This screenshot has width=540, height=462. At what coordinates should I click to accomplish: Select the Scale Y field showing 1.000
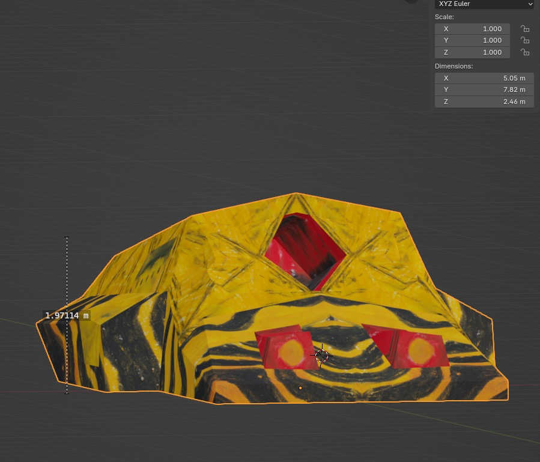pyautogui.click(x=472, y=40)
